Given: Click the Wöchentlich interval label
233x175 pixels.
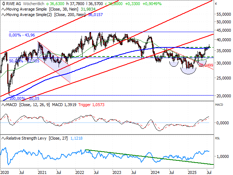Looking at the screenshot, I should pos(34,4).
